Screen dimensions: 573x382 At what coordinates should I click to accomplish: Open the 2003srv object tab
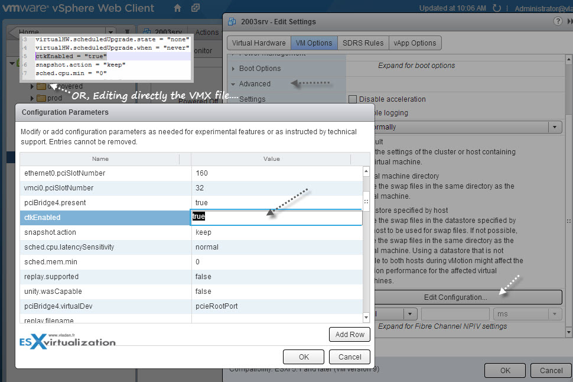coord(164,32)
